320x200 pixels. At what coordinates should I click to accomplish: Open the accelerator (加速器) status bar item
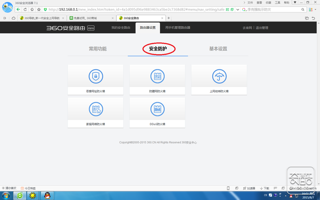click(x=249, y=188)
